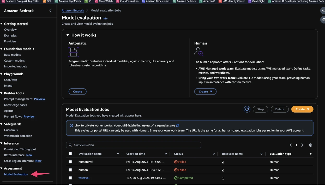Go to next page of jobs
Image resolution: width=325 pixels, height=185 pixels.
pos(302,145)
